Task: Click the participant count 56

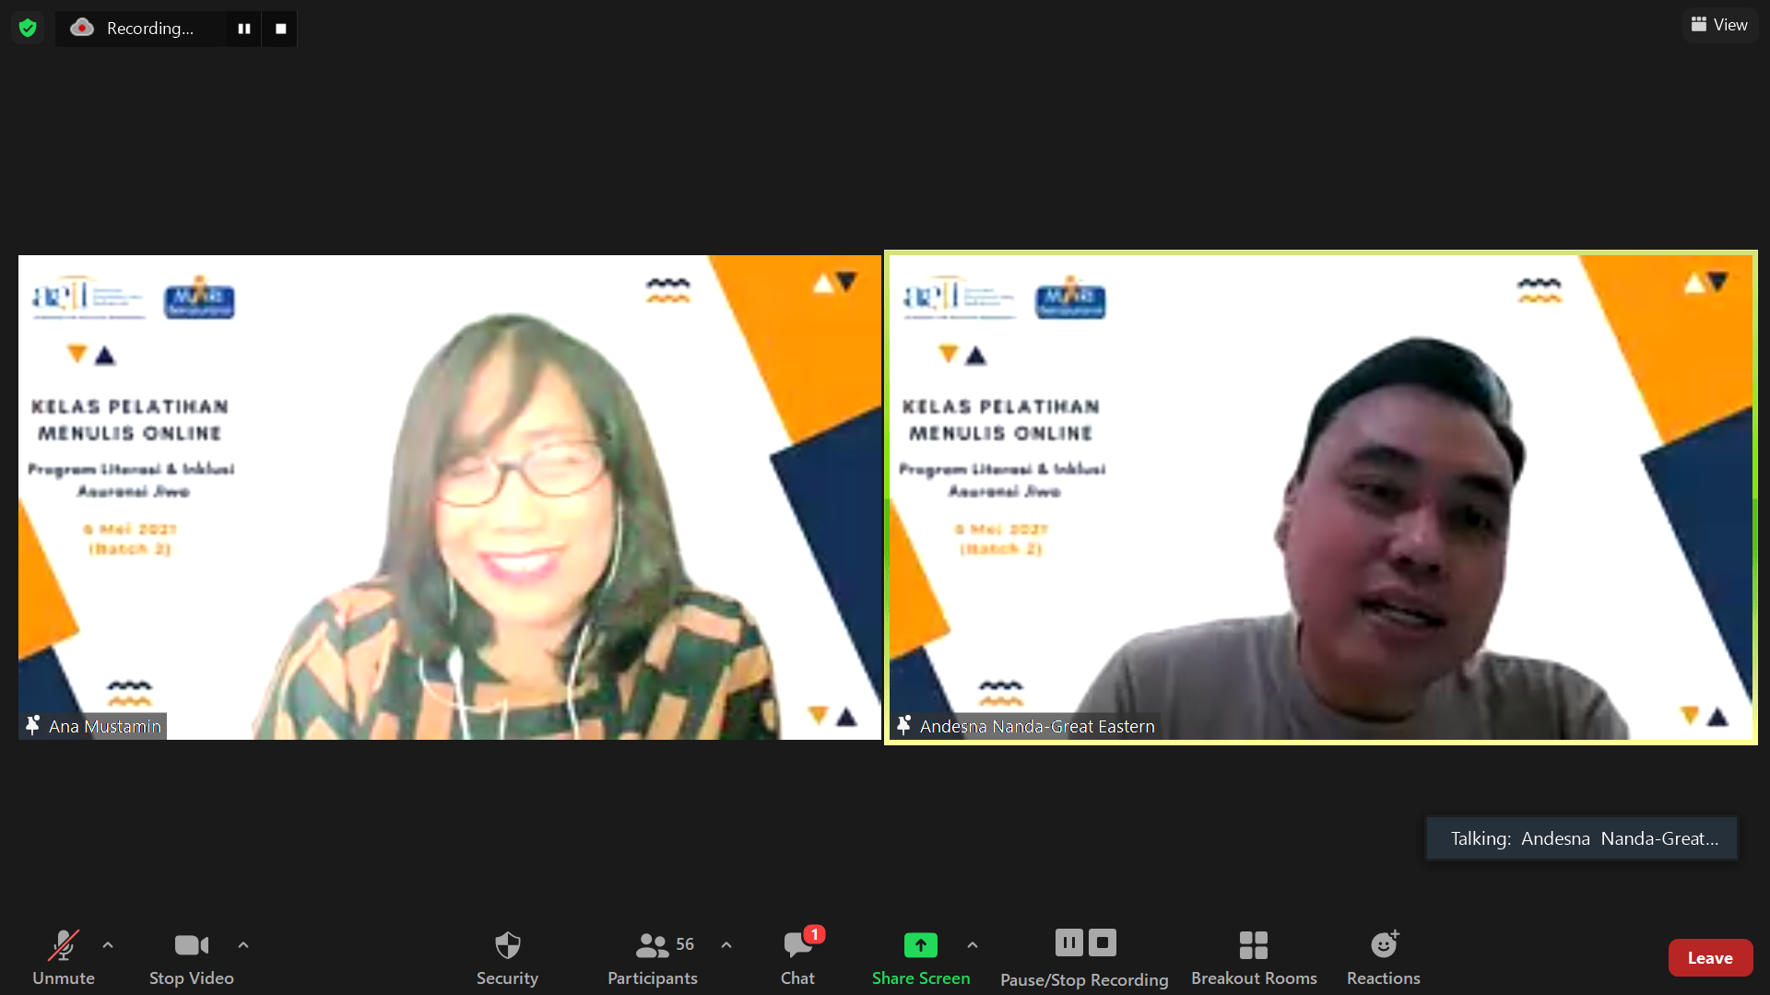Action: click(x=685, y=944)
